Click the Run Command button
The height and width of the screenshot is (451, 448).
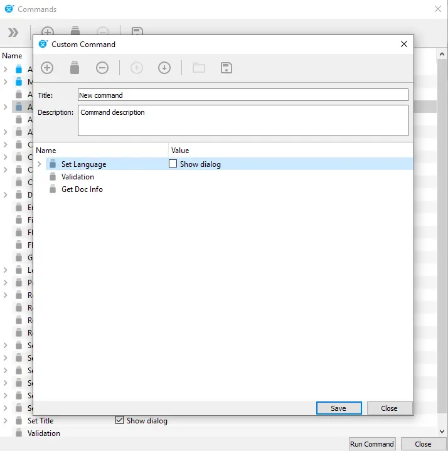pyautogui.click(x=372, y=444)
